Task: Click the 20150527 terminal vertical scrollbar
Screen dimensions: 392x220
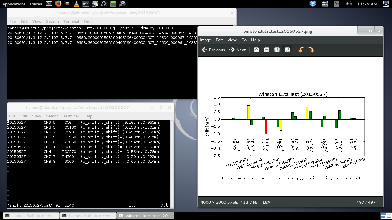Action: [172, 164]
